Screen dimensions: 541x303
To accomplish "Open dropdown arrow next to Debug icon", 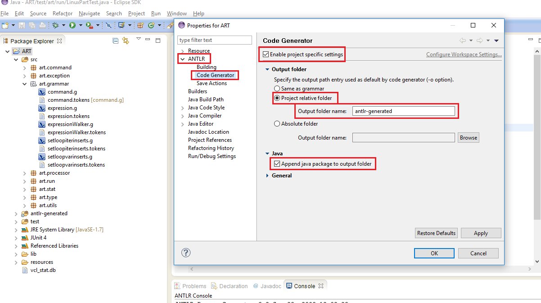I will coord(63,25).
